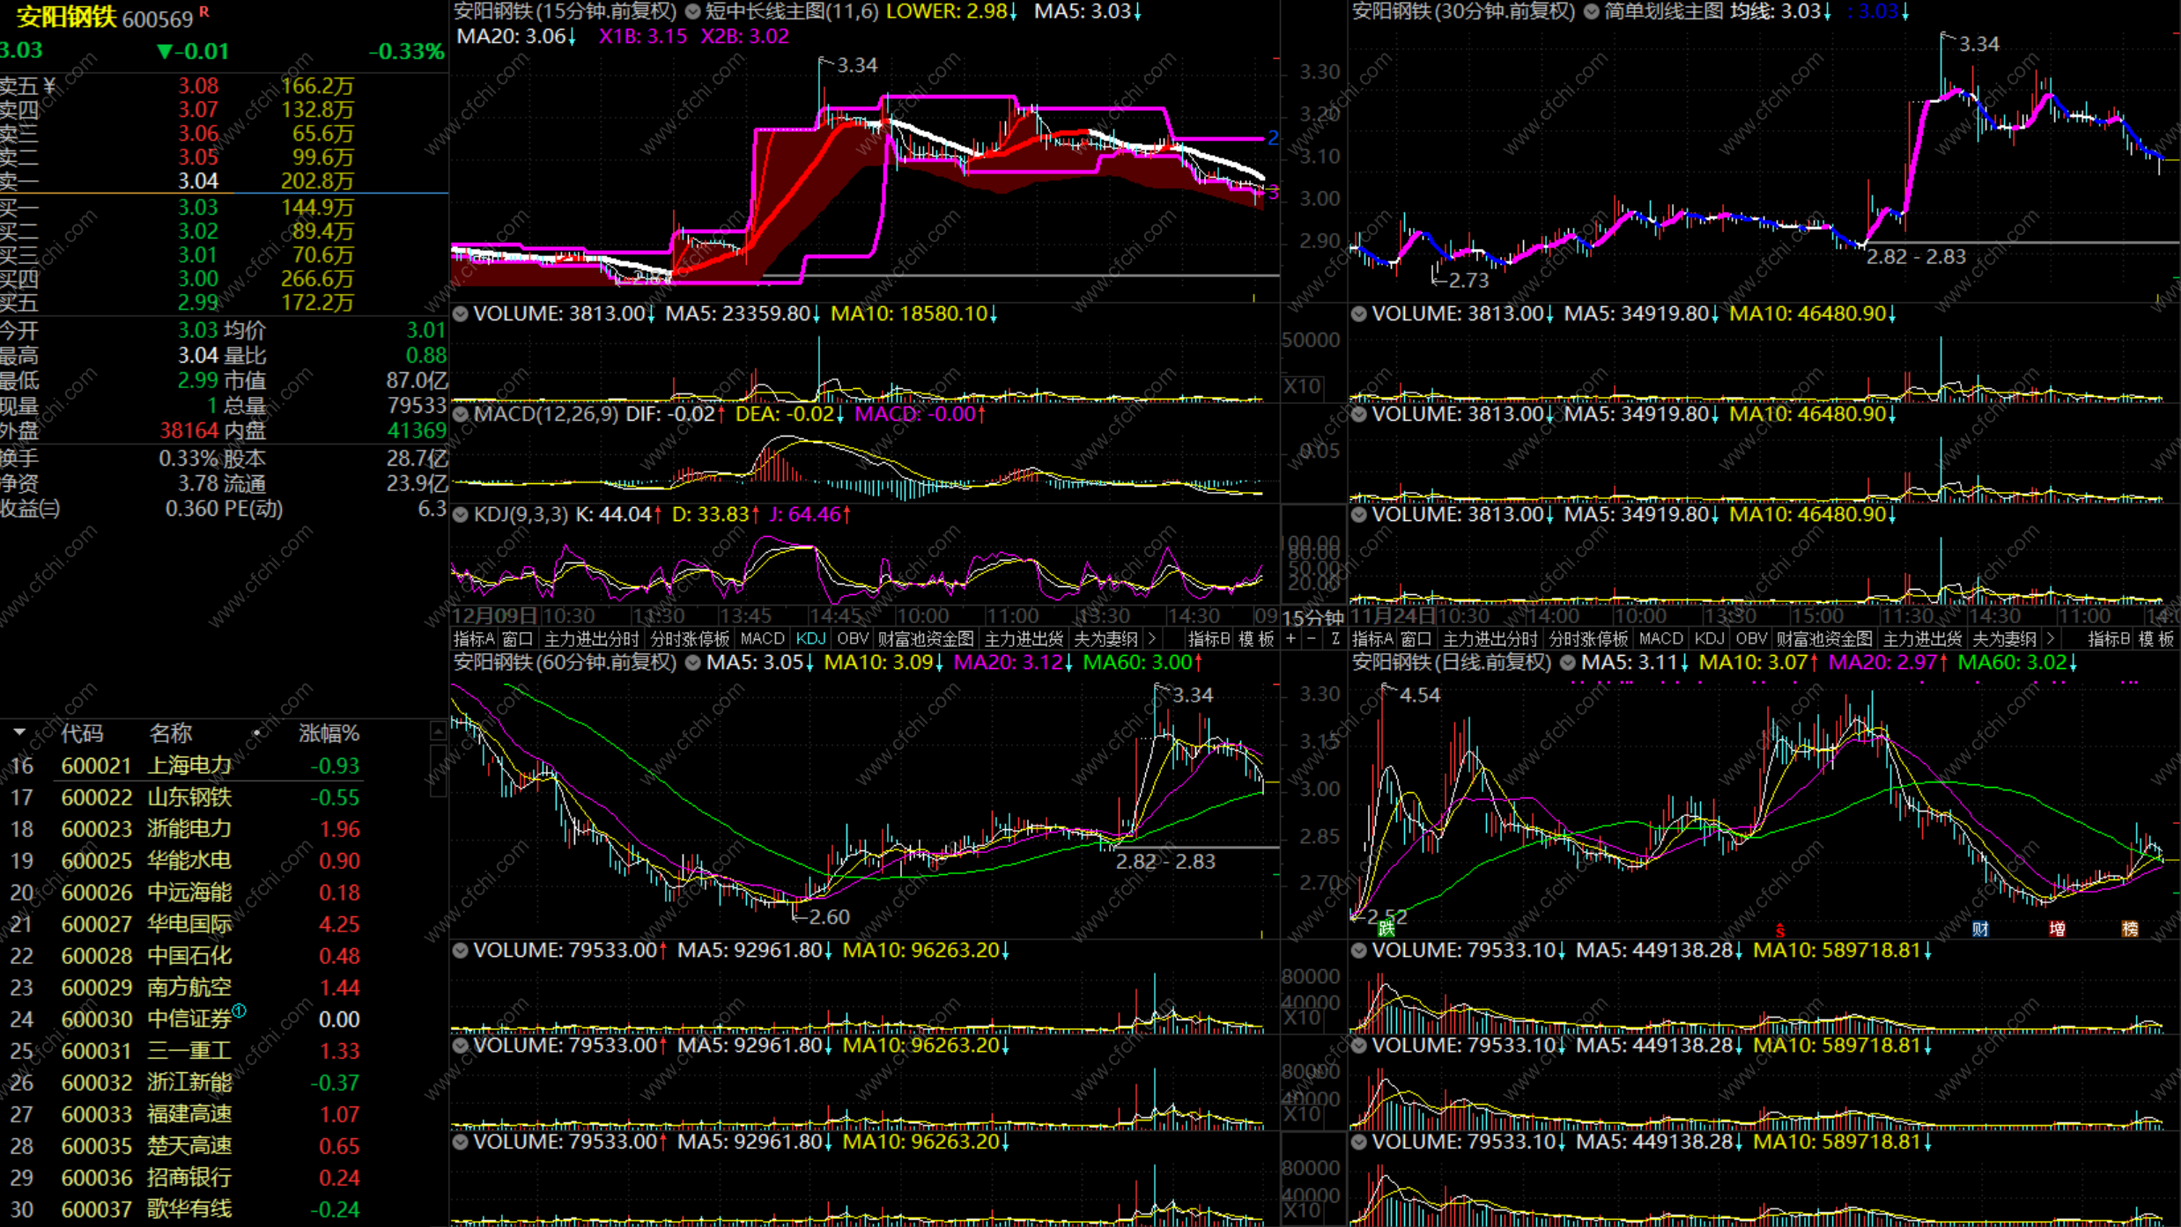This screenshot has height=1227, width=2181.
Task: Click the Z button right of minus icon
Action: tap(1334, 639)
